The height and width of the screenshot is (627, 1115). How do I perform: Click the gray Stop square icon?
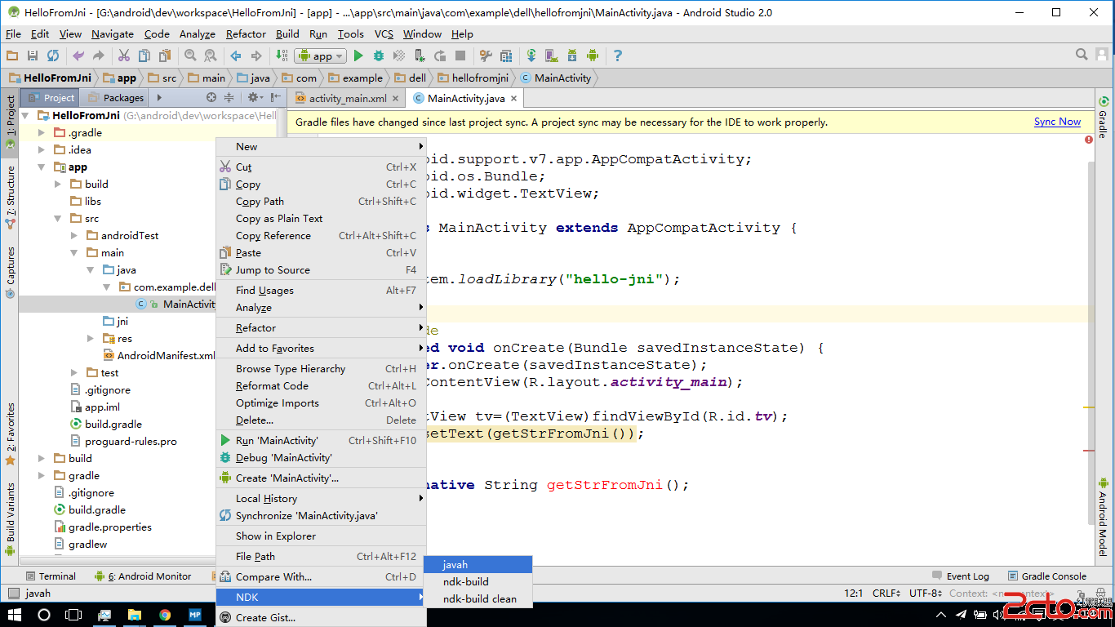pos(460,56)
